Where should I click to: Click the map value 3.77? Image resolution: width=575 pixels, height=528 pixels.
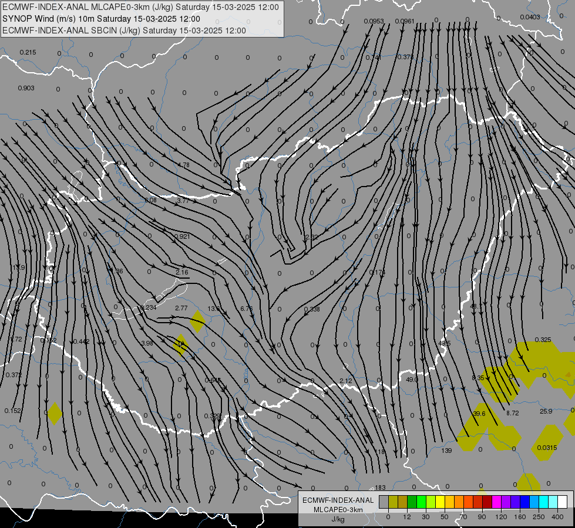183,201
